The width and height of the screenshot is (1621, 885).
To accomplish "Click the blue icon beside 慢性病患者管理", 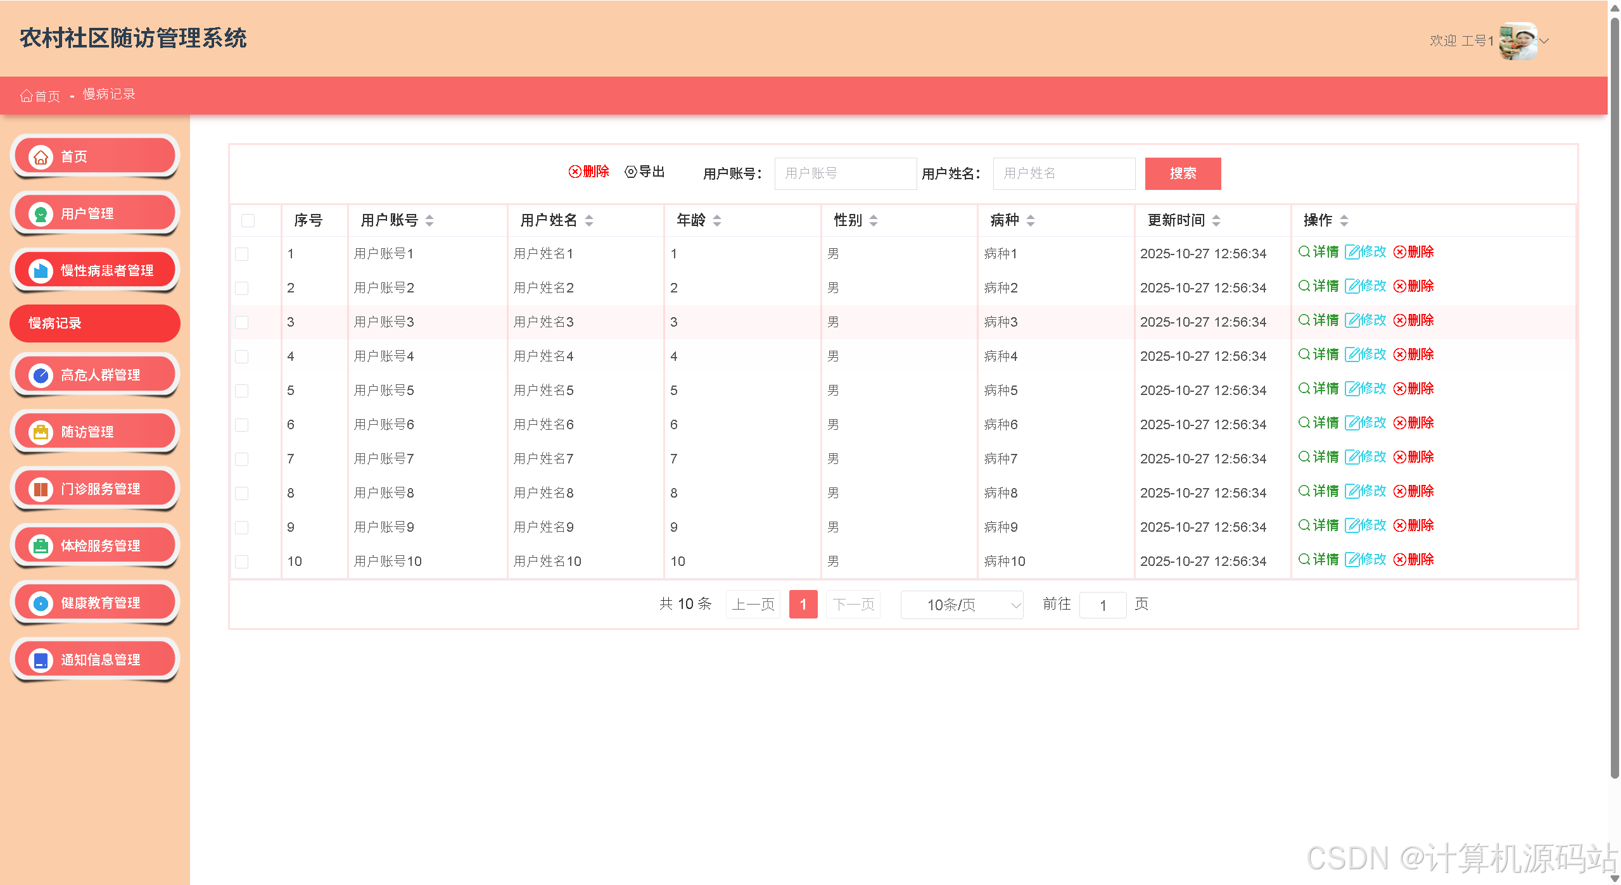I will pos(41,271).
